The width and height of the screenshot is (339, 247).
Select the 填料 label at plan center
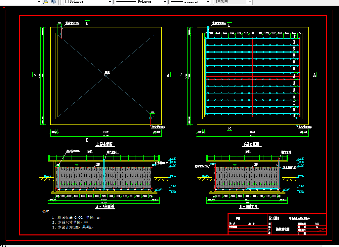point(107,72)
